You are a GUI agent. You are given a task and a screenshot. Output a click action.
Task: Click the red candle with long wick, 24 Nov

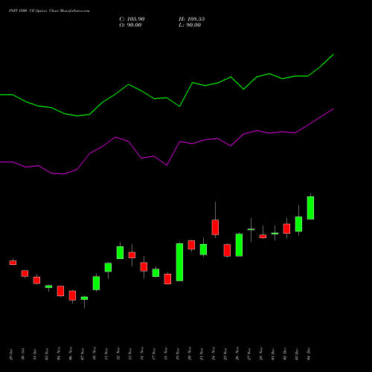click(215, 227)
